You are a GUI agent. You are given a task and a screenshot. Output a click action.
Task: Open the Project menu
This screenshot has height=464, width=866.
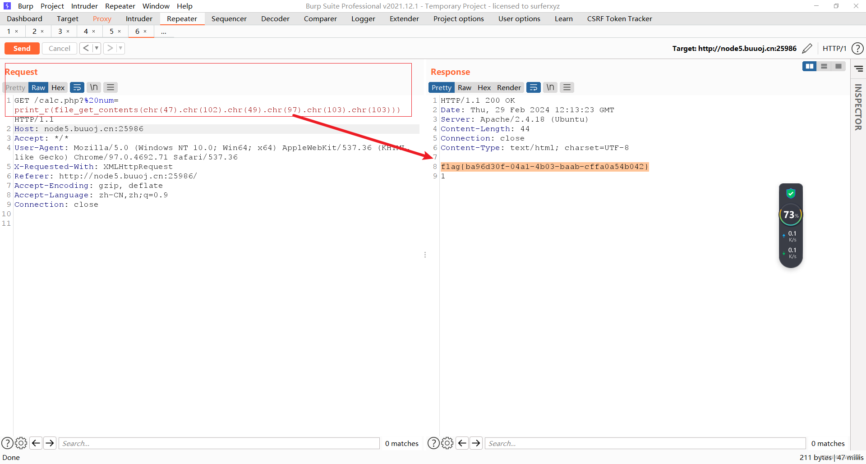[x=52, y=6]
